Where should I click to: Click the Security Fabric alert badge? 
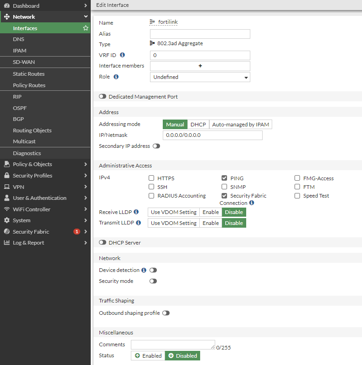coord(77,232)
